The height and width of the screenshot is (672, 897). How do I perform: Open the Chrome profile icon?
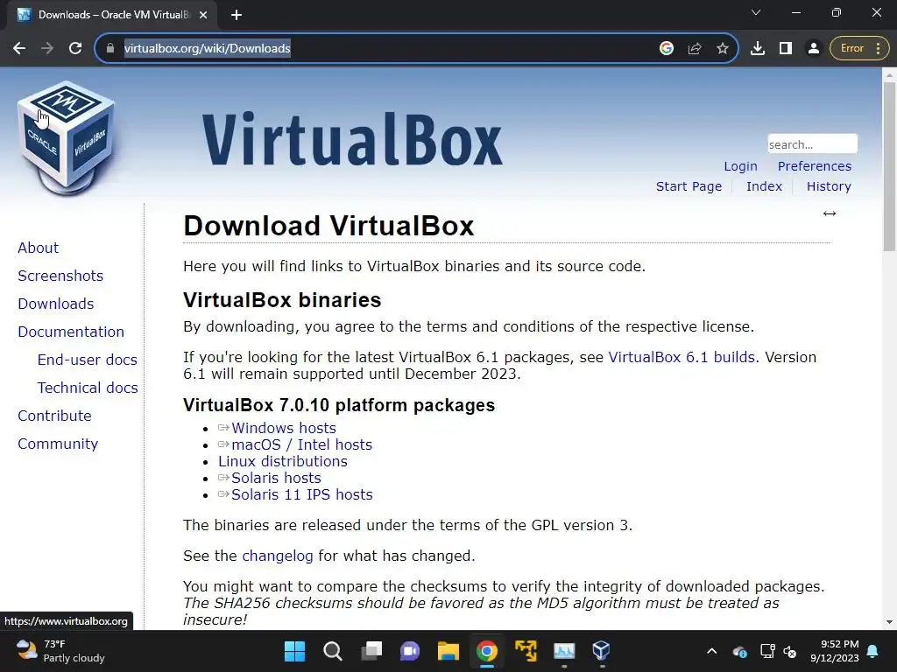[814, 49]
